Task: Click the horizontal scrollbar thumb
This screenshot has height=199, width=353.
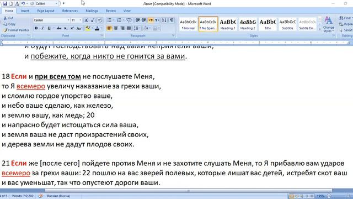Action: click(x=189, y=191)
